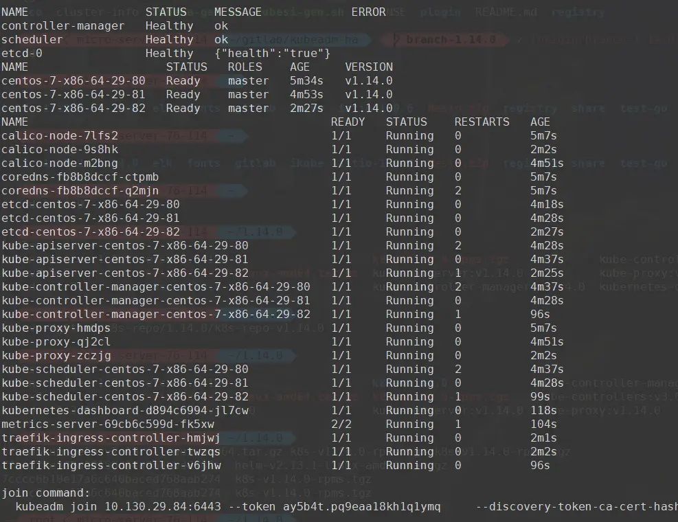The height and width of the screenshot is (522, 678).
Task: Click pod metrics-server-69cb6c599d-fk5xw
Action: pyautogui.click(x=108, y=424)
